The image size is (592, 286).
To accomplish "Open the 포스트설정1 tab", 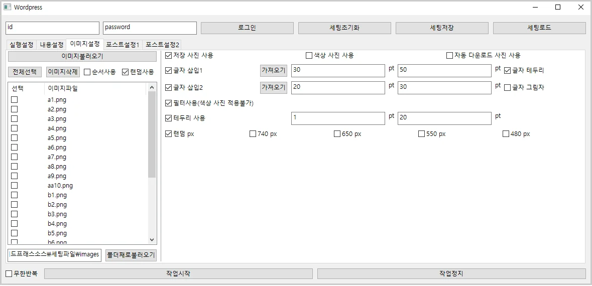I will click(x=123, y=45).
